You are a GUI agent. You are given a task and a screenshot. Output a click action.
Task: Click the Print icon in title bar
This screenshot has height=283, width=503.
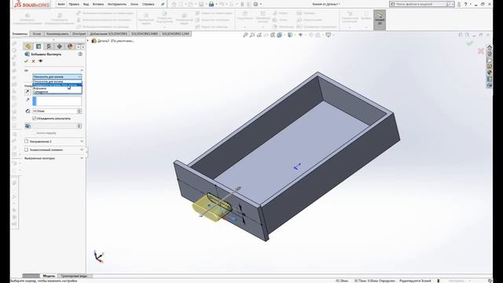click(x=211, y=4)
